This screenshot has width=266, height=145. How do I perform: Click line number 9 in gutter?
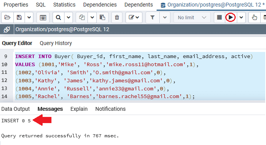coord(6,56)
